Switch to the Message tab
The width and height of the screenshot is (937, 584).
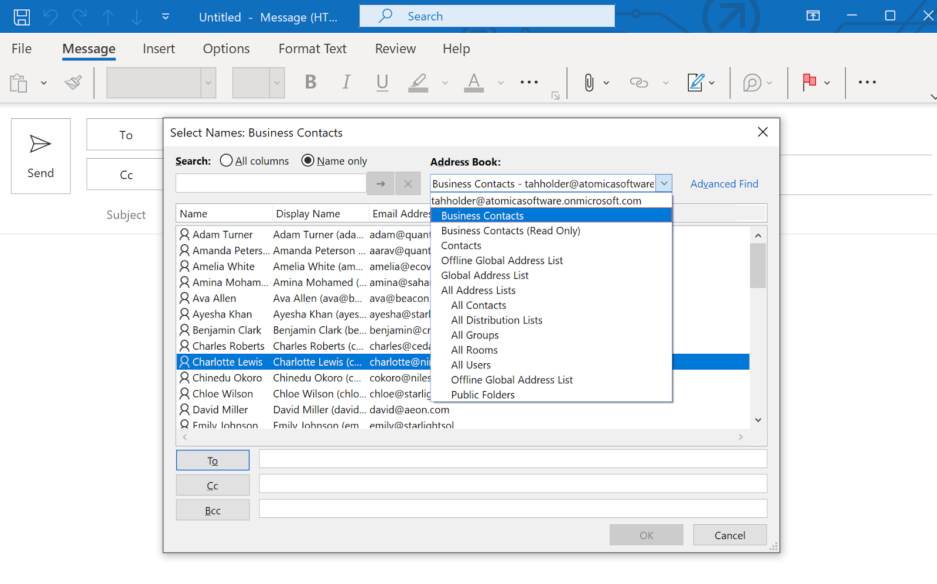[89, 49]
